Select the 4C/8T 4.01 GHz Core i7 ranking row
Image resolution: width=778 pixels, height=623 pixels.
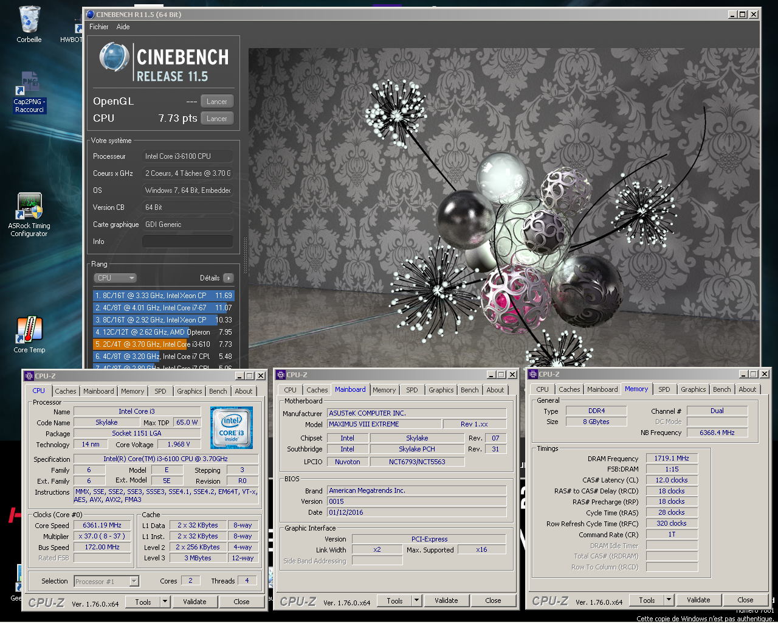pos(163,308)
